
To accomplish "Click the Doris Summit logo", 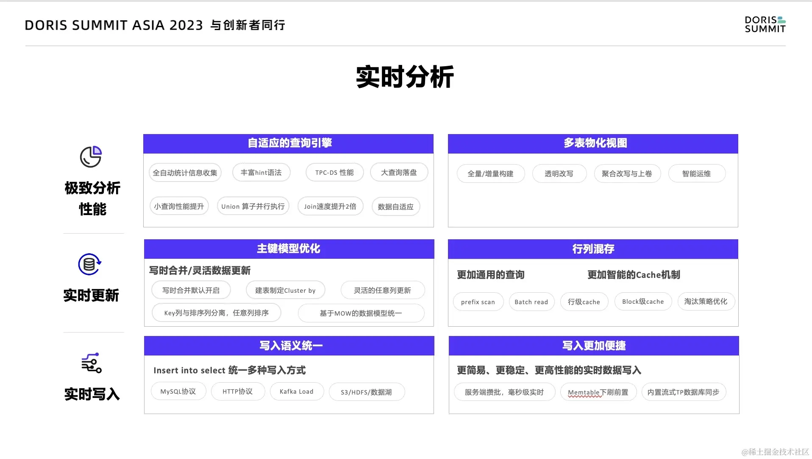I will pos(765,25).
